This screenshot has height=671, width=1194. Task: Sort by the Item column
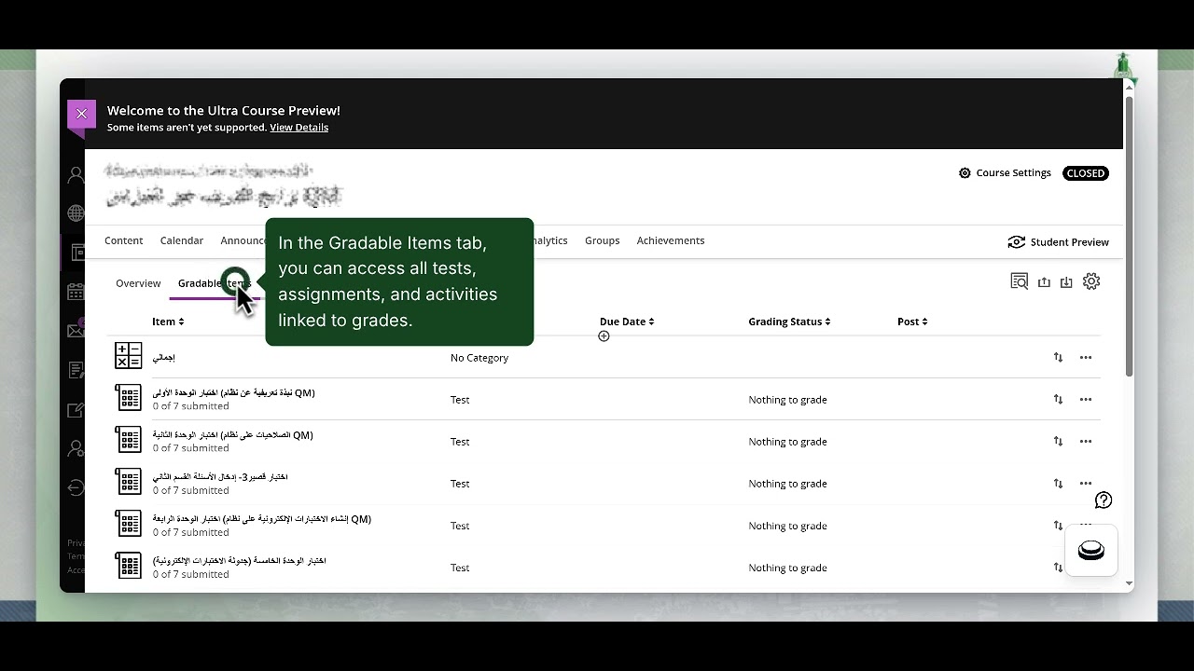pyautogui.click(x=168, y=322)
